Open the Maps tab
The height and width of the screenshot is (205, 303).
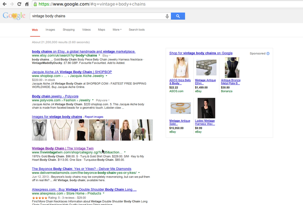click(102, 30)
